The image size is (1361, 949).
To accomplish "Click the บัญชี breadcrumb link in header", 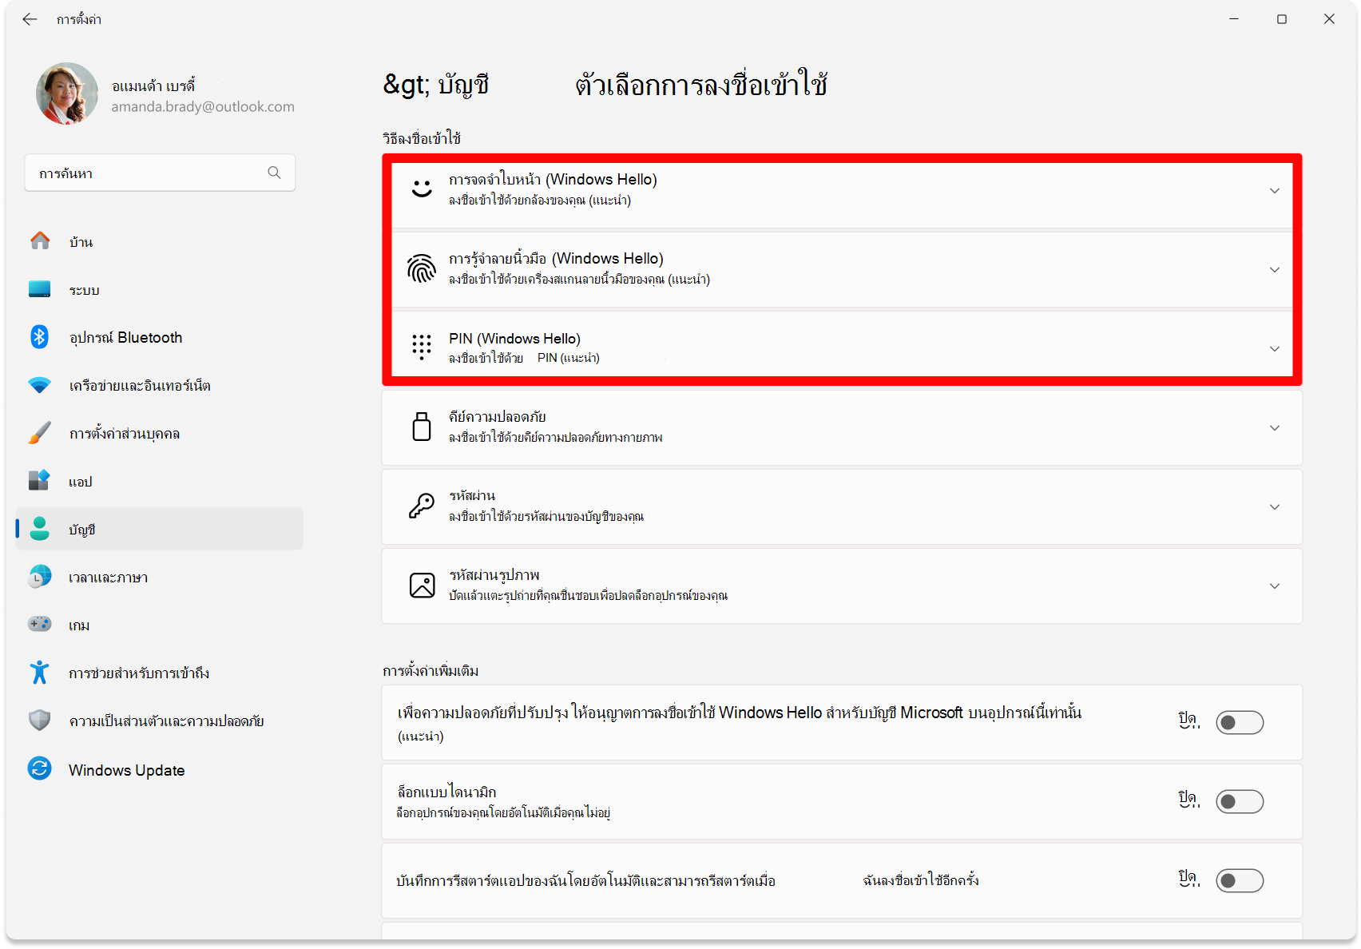I will pyautogui.click(x=463, y=85).
